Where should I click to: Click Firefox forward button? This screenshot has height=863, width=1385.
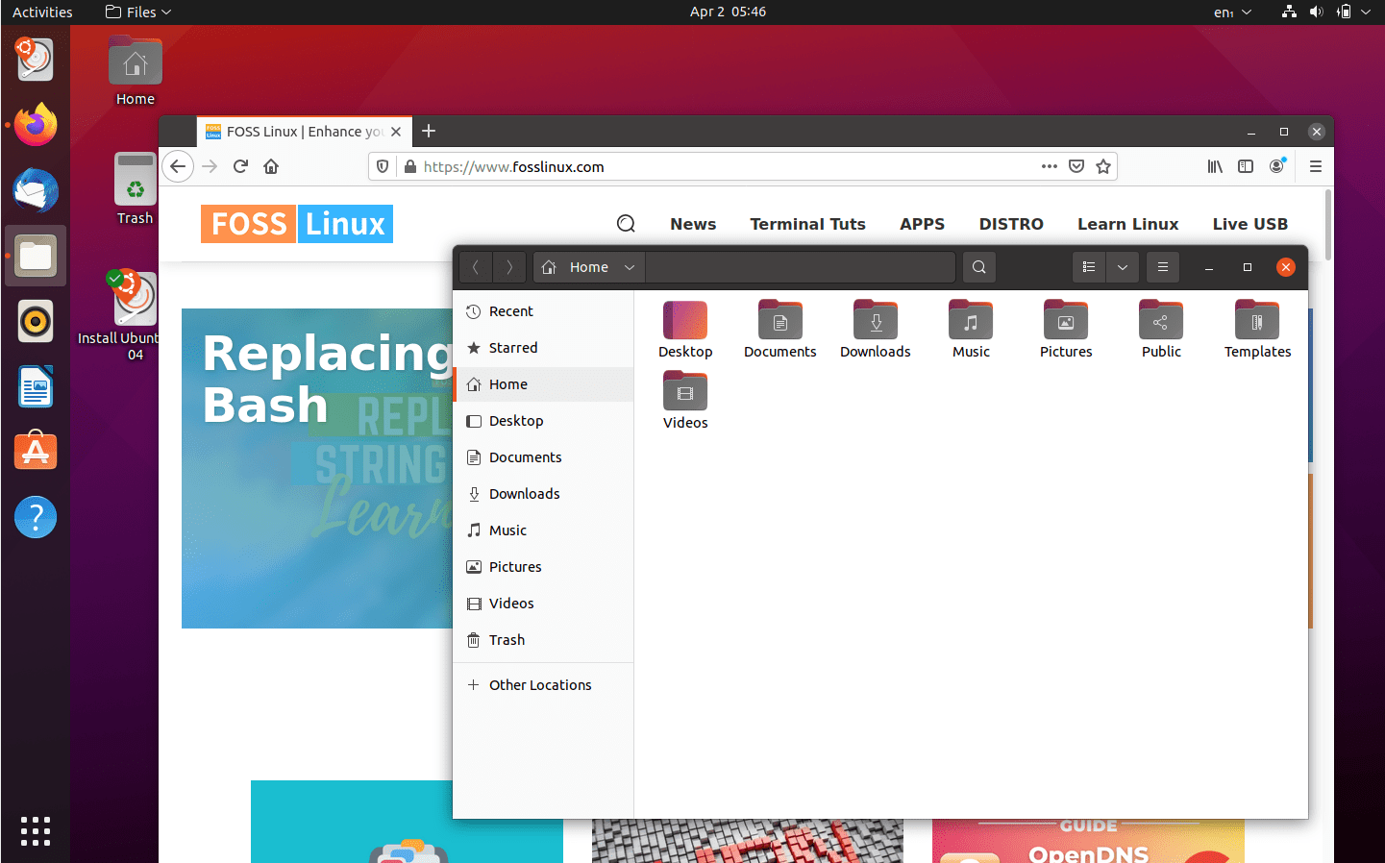click(210, 166)
